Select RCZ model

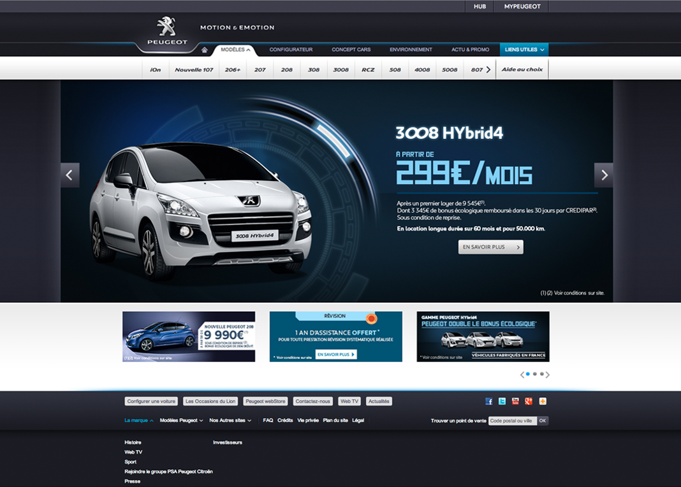point(368,69)
